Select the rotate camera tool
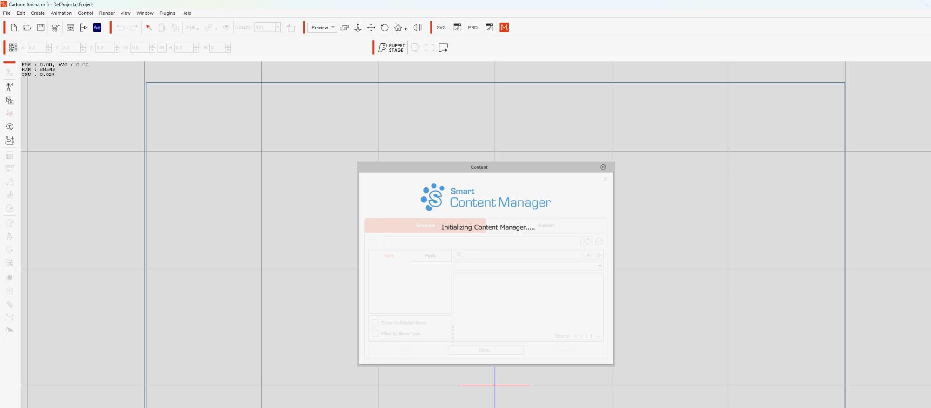 pyautogui.click(x=385, y=27)
